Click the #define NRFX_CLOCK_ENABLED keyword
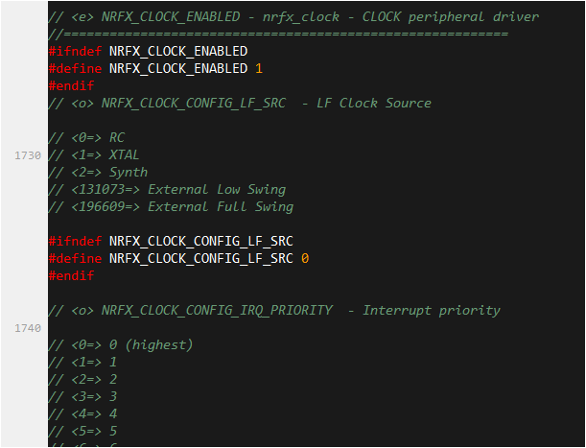This screenshot has width=586, height=448. tap(75, 69)
